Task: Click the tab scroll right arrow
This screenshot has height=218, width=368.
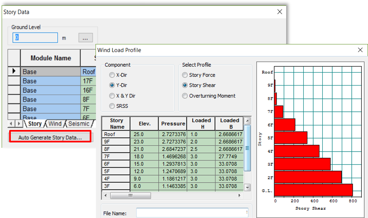Action: tap(19, 123)
